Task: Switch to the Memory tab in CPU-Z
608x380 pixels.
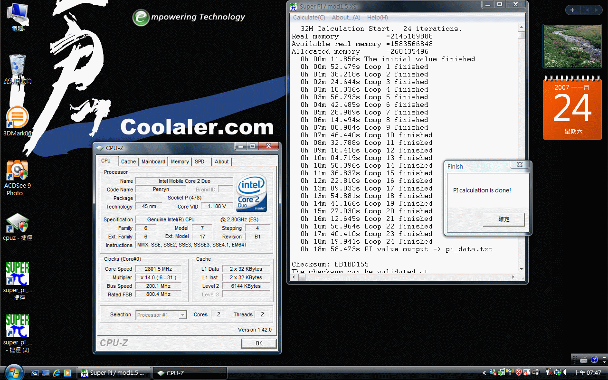Action: (180, 161)
